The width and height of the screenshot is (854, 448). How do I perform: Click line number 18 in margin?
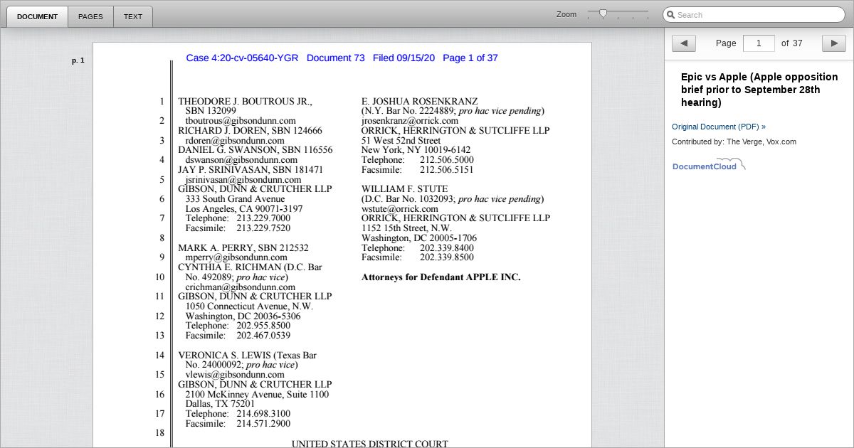[159, 432]
